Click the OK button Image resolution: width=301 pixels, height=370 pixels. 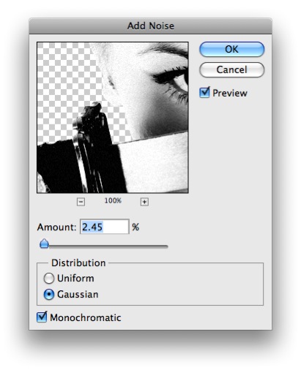click(231, 49)
